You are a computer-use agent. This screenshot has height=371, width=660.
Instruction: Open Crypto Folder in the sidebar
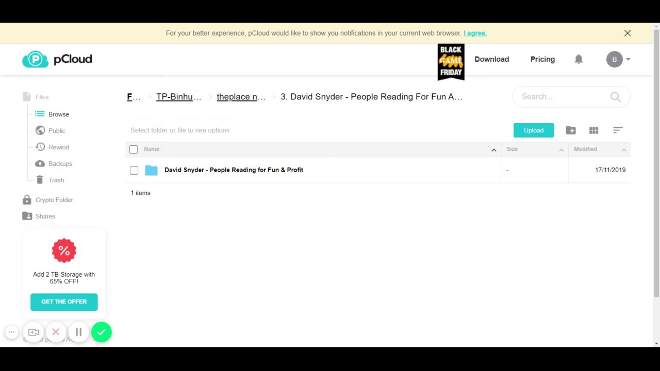(x=54, y=200)
